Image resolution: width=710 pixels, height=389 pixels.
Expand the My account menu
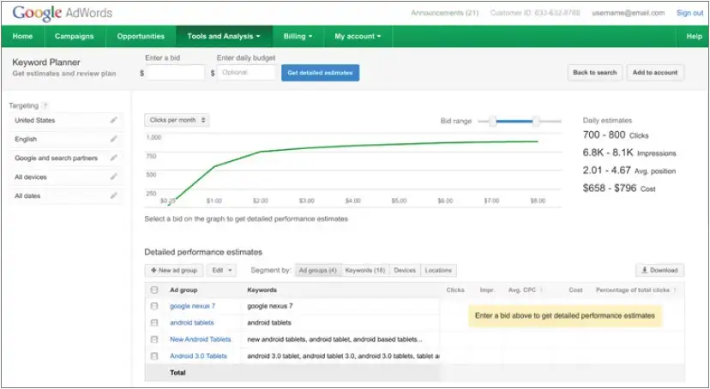point(358,36)
